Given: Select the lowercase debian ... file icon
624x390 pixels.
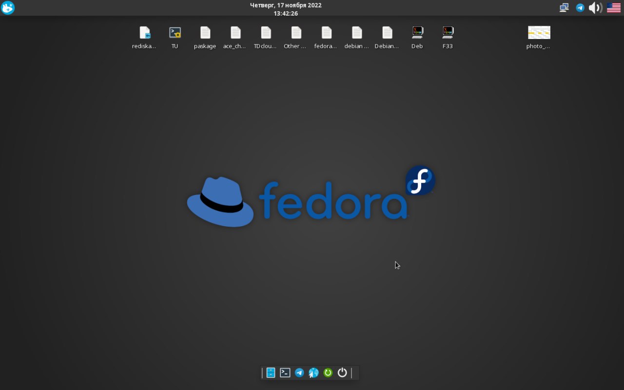Looking at the screenshot, I should coord(357,38).
